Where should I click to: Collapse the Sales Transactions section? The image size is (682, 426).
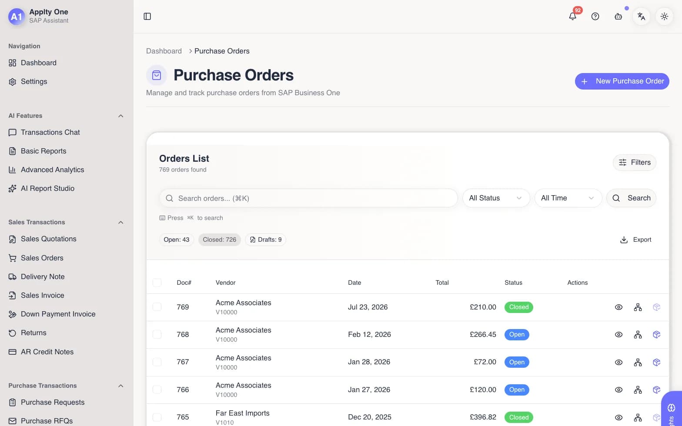point(121,223)
